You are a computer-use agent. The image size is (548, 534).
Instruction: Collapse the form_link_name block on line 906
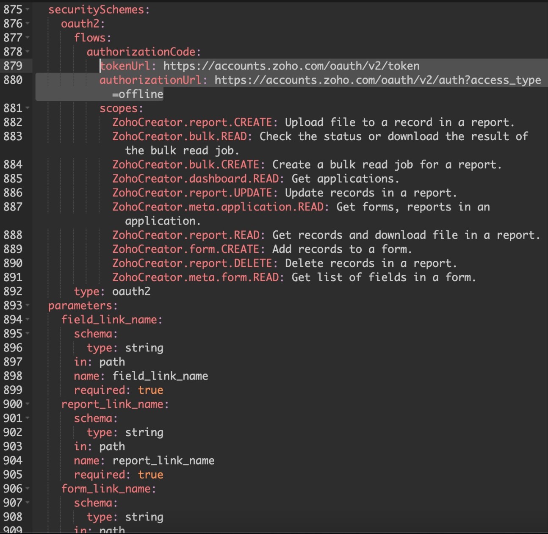(x=28, y=488)
